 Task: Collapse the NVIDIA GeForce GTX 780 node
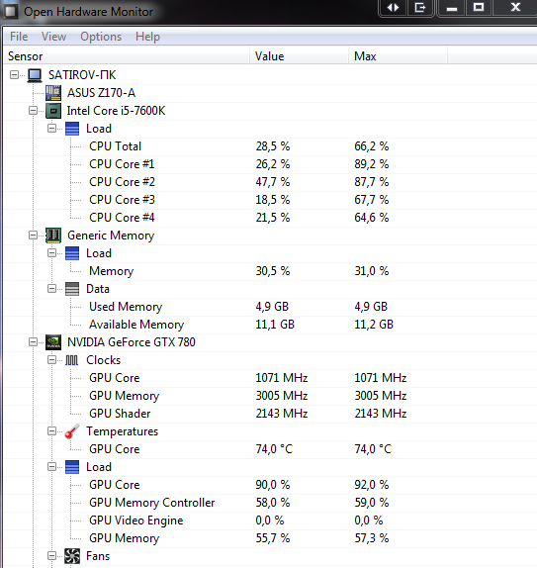click(33, 342)
